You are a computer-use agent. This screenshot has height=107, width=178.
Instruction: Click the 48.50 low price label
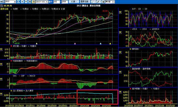click(17, 43)
